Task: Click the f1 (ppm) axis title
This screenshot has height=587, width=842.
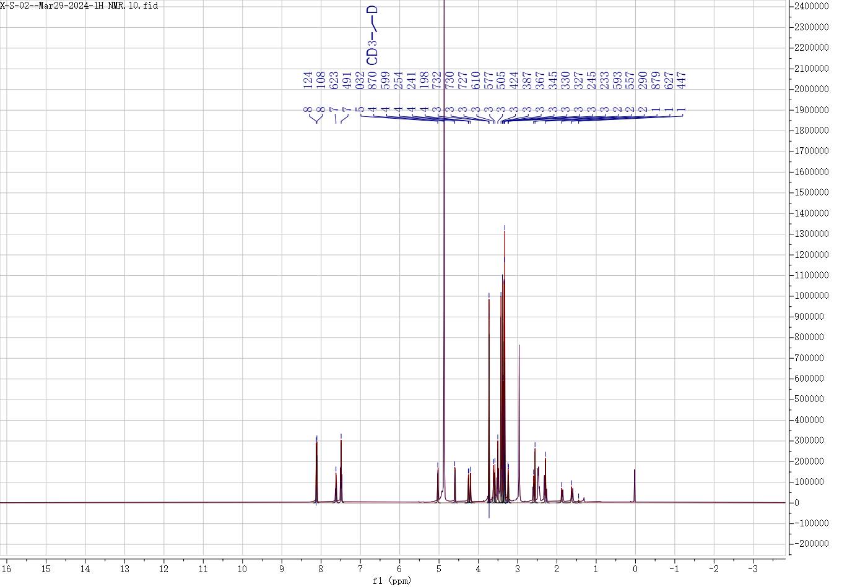Action: (393, 580)
